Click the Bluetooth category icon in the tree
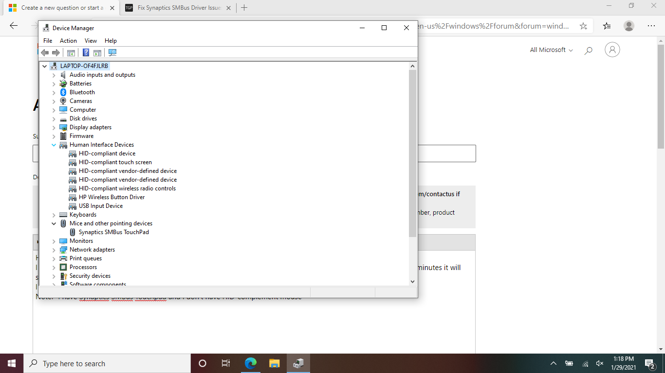The height and width of the screenshot is (373, 665). click(x=63, y=92)
